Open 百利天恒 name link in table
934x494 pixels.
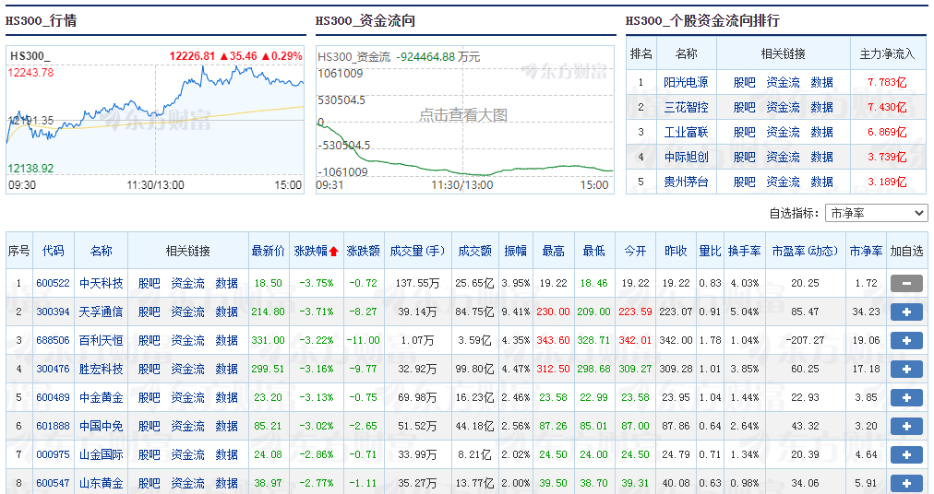(102, 340)
